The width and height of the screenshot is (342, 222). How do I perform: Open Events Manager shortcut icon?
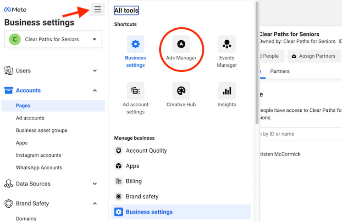[x=227, y=44]
